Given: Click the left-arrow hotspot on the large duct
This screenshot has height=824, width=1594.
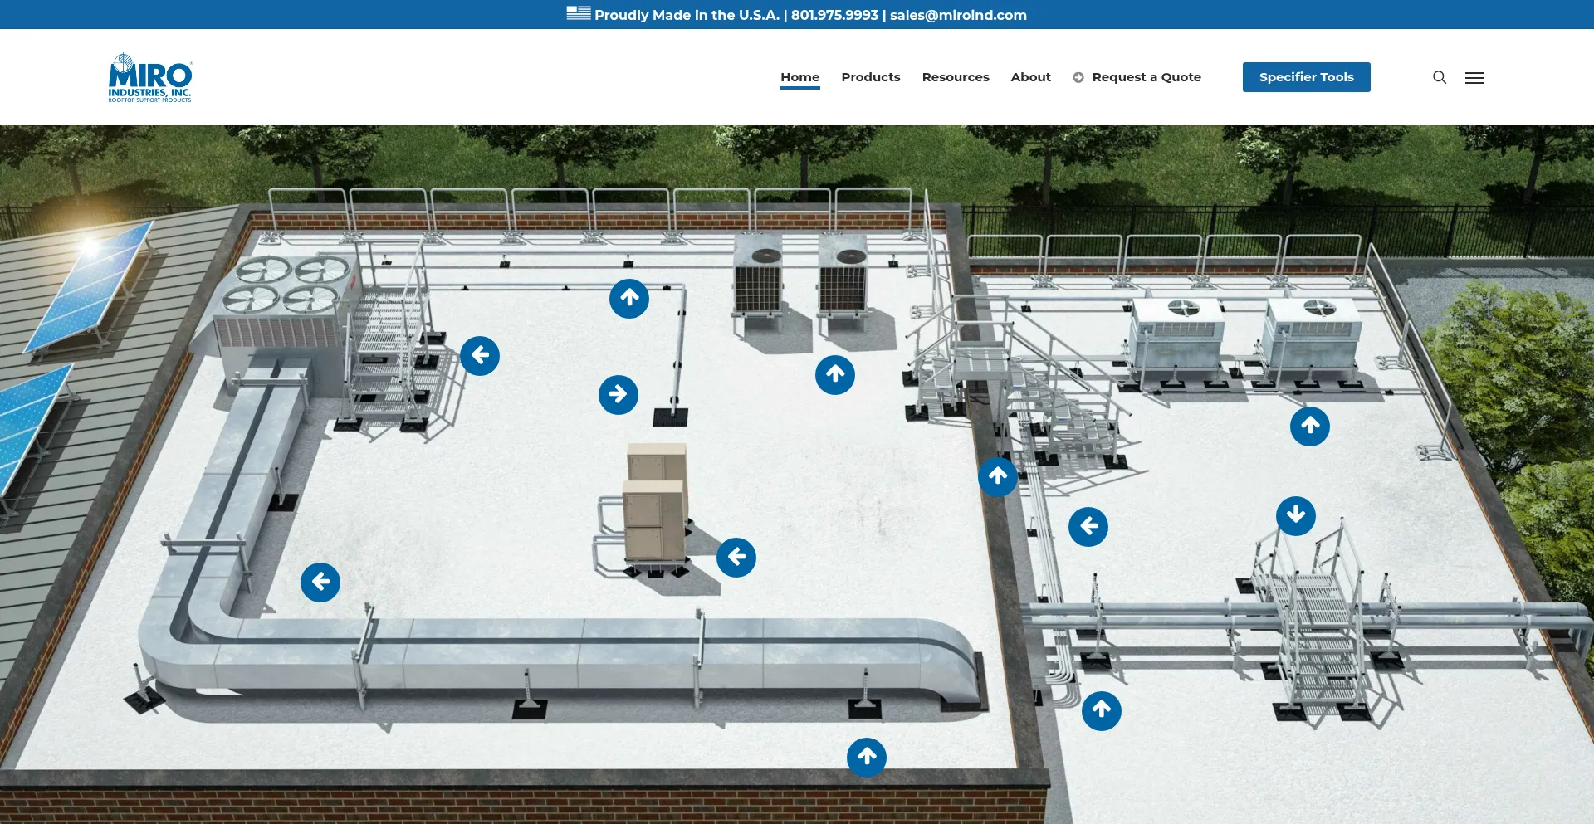Looking at the screenshot, I should point(320,583).
